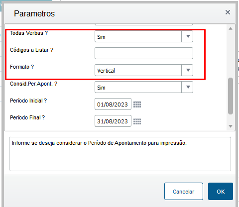The width and height of the screenshot is (239, 207).
Task: Open calendar picker for Período Final
Action: (137, 121)
